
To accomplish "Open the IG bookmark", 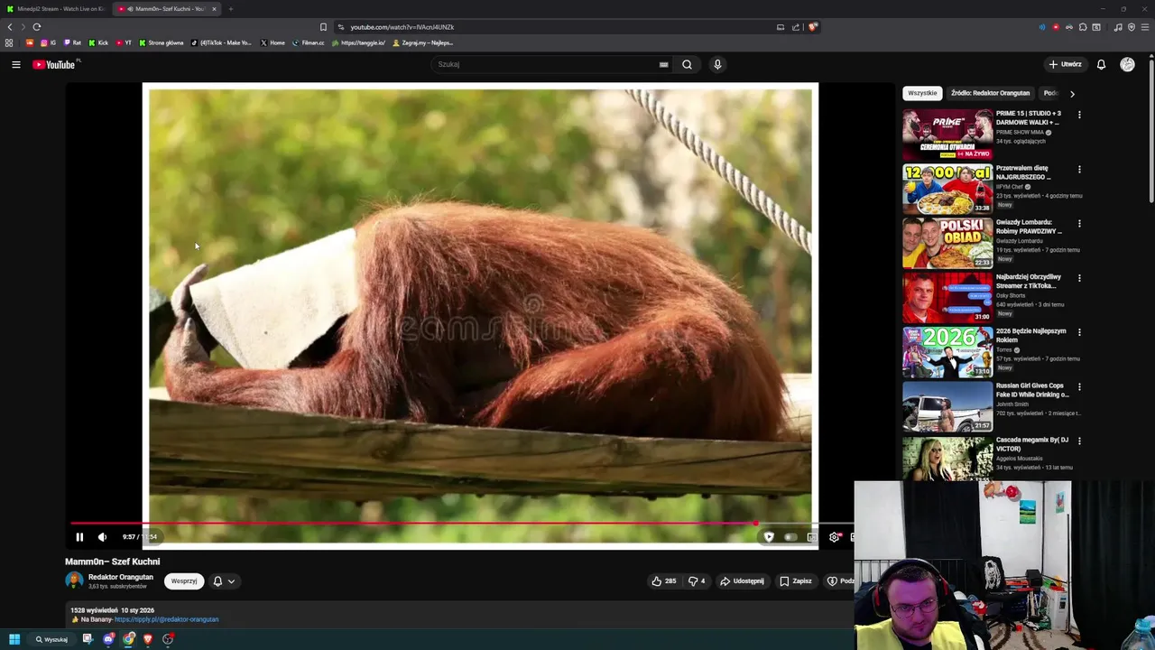I will tap(48, 42).
